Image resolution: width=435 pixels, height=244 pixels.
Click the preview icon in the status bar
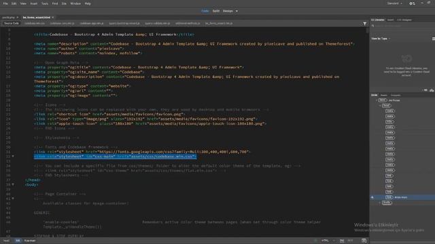click(x=364, y=241)
